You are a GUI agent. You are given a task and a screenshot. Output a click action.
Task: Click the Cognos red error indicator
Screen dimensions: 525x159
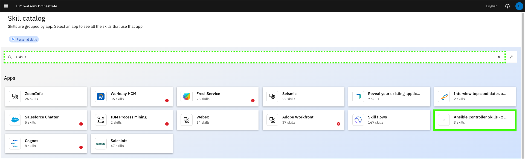point(81,147)
